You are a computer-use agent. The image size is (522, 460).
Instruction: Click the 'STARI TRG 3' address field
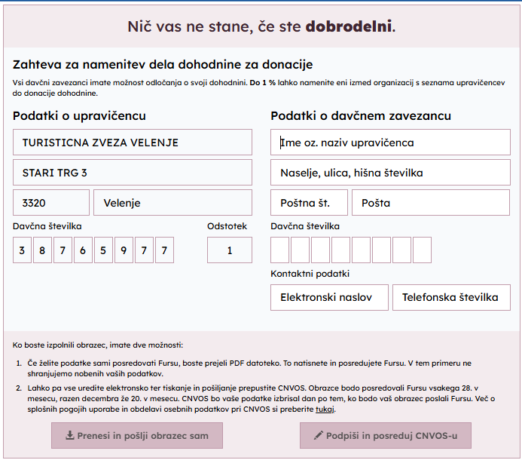coord(133,173)
